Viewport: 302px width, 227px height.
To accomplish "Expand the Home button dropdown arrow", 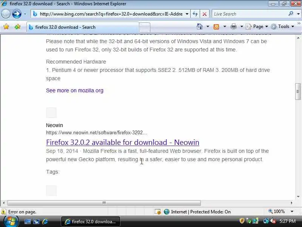I will 208,26.
